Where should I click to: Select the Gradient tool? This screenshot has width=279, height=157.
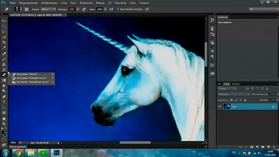[4, 80]
